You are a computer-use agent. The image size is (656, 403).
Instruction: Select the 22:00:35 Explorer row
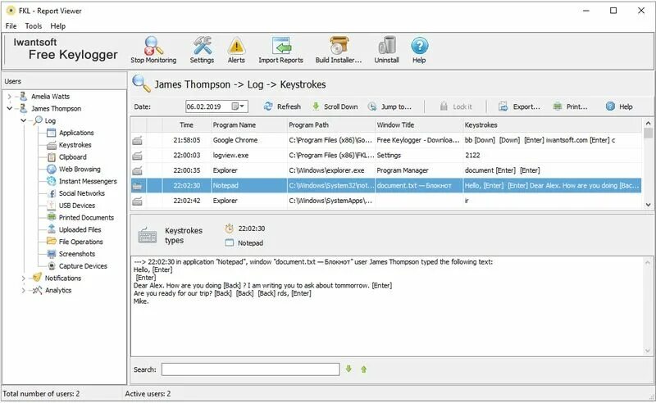point(386,170)
